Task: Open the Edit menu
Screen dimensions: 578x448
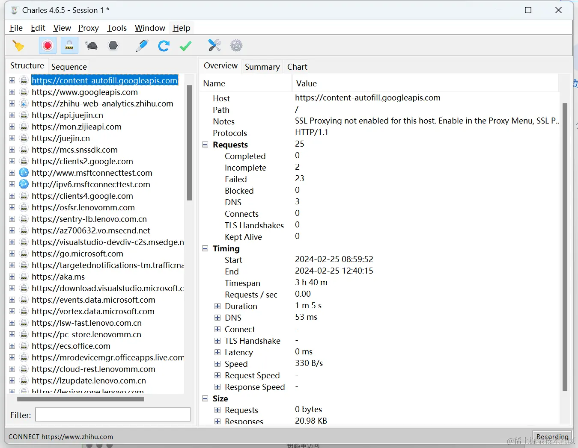Action: [x=38, y=28]
